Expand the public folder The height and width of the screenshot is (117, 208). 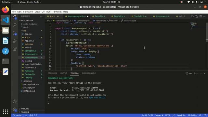pos(26,27)
